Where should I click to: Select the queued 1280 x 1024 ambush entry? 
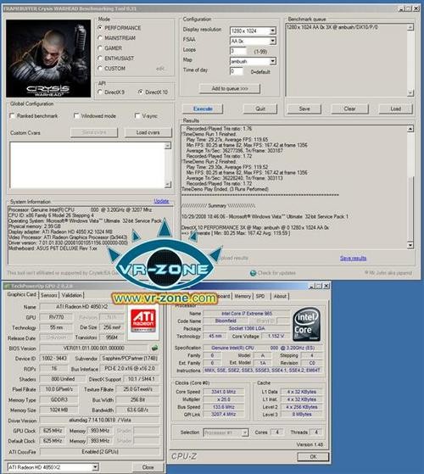coord(332,27)
